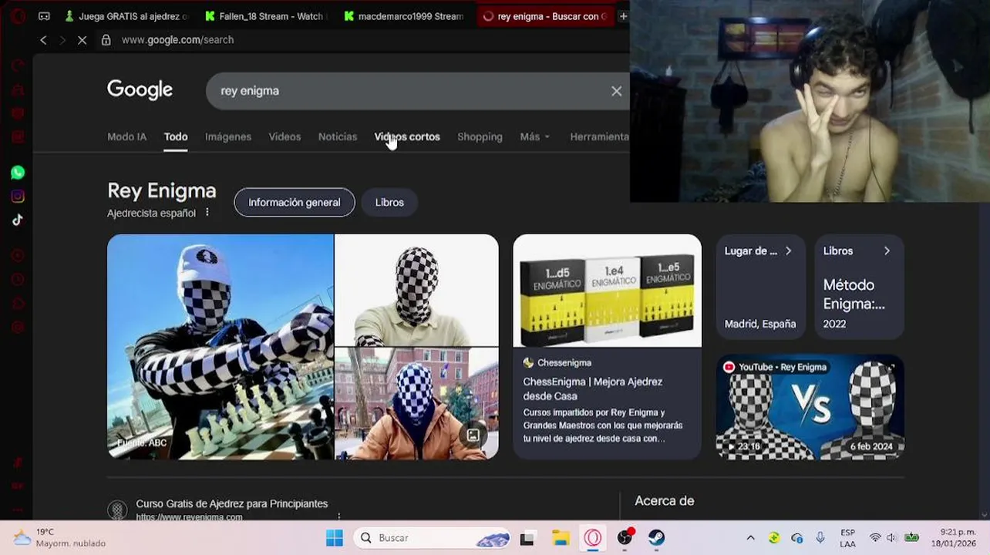This screenshot has width=990, height=555.
Task: Open the Google logo homepage
Action: (140, 90)
